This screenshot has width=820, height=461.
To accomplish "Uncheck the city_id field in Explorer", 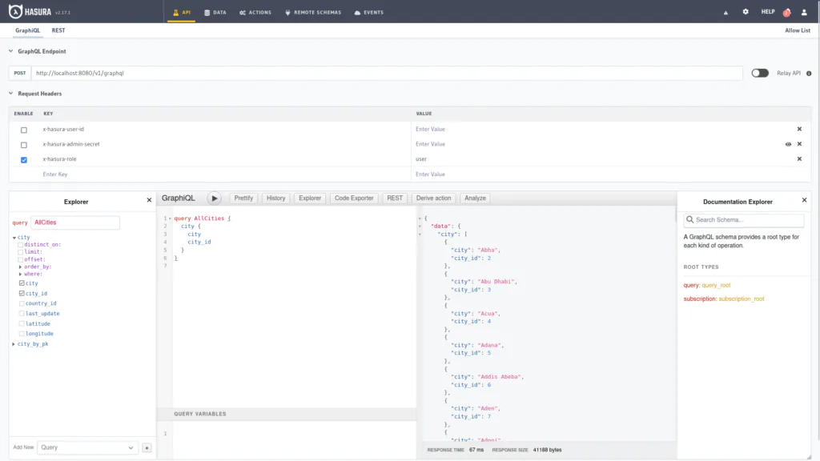I will pos(22,294).
